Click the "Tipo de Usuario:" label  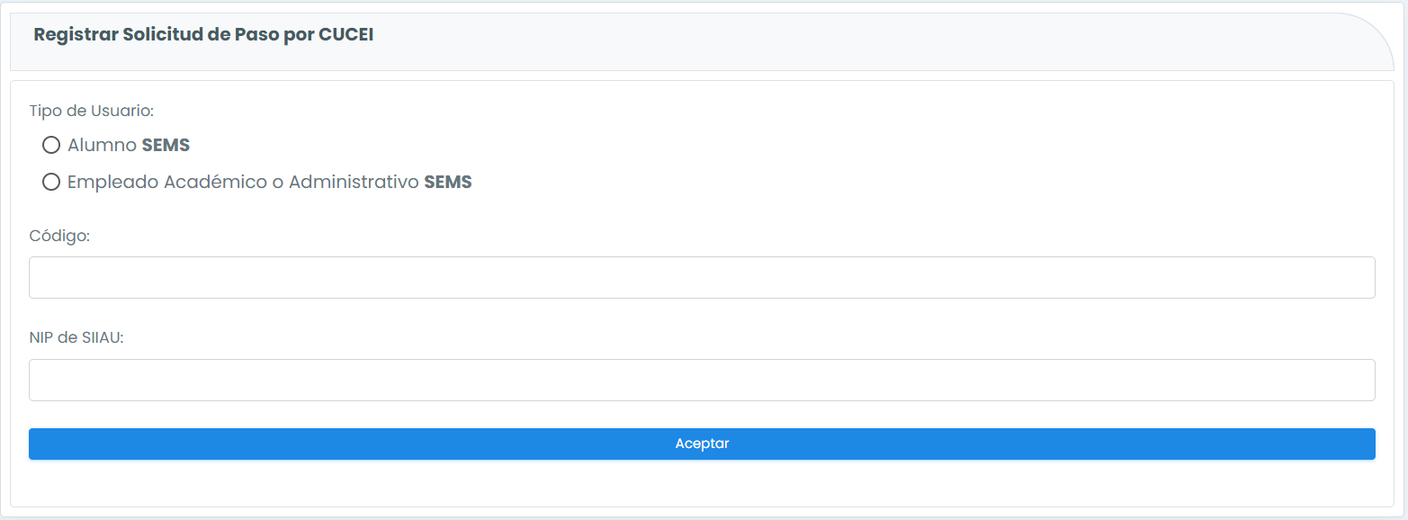point(92,111)
